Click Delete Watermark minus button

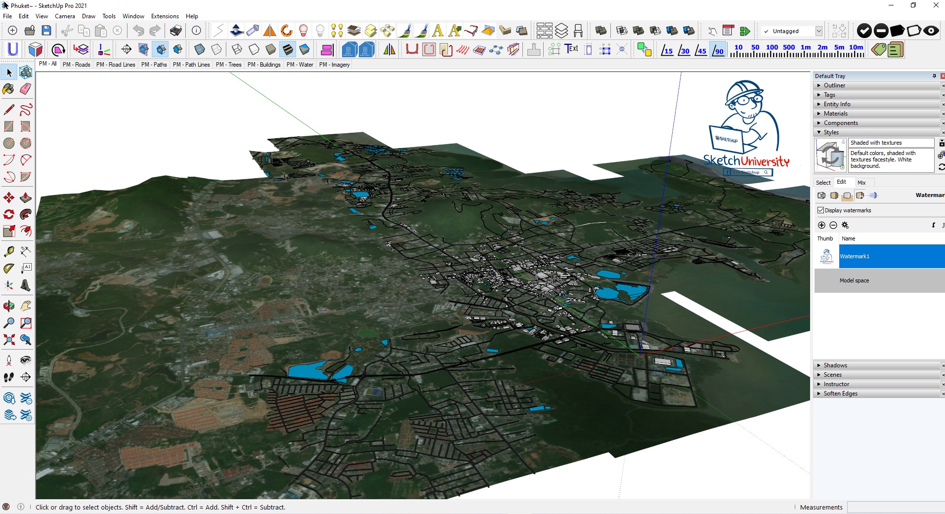833,225
